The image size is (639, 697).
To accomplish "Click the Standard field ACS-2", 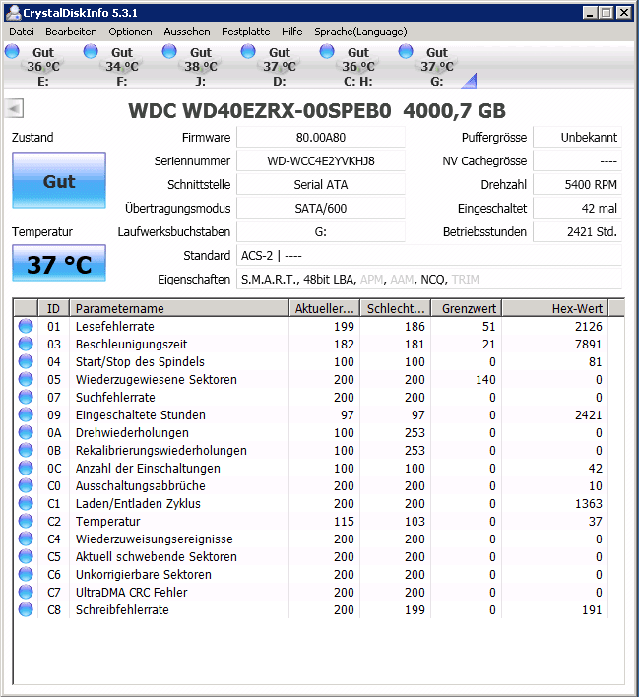I will pos(429,256).
